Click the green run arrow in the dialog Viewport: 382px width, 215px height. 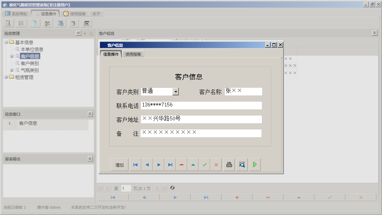254,164
